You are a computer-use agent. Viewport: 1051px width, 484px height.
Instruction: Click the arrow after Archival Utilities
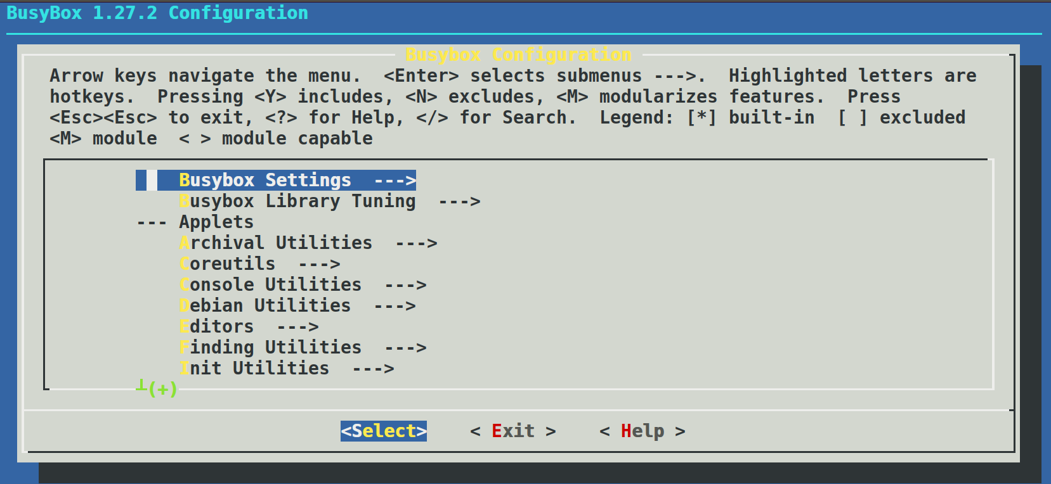point(416,243)
